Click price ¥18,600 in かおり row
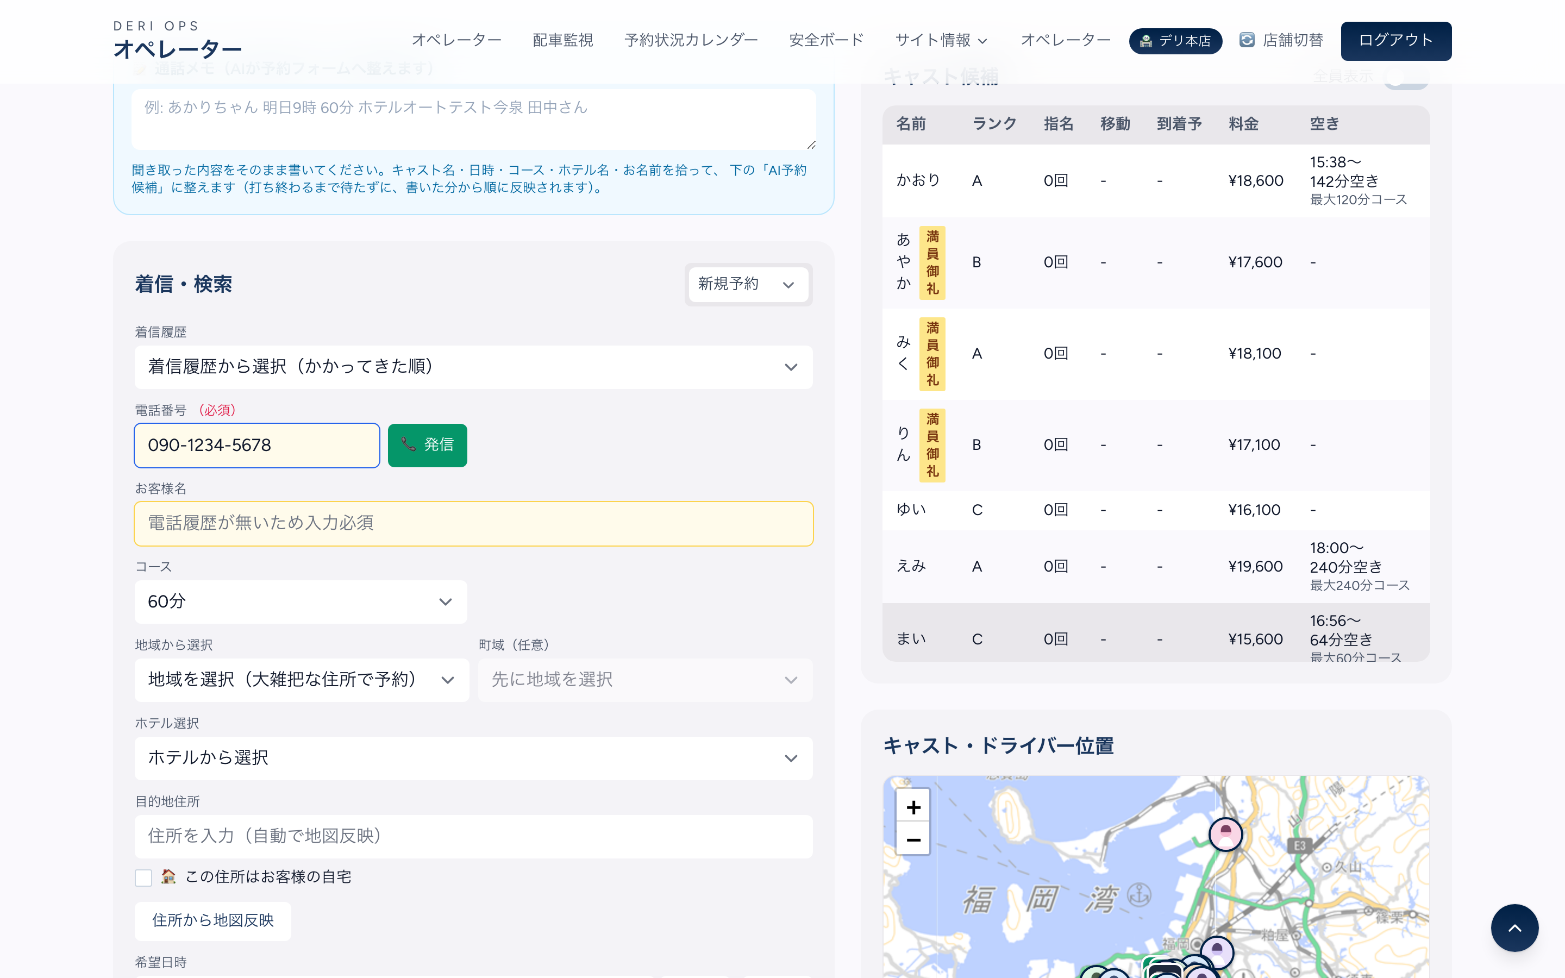1565x978 pixels. 1255,180
